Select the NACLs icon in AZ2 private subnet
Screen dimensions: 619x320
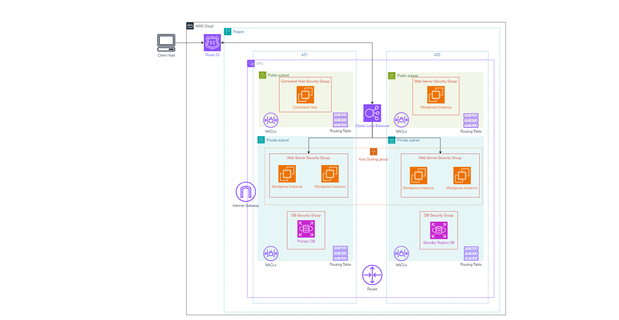click(x=401, y=254)
